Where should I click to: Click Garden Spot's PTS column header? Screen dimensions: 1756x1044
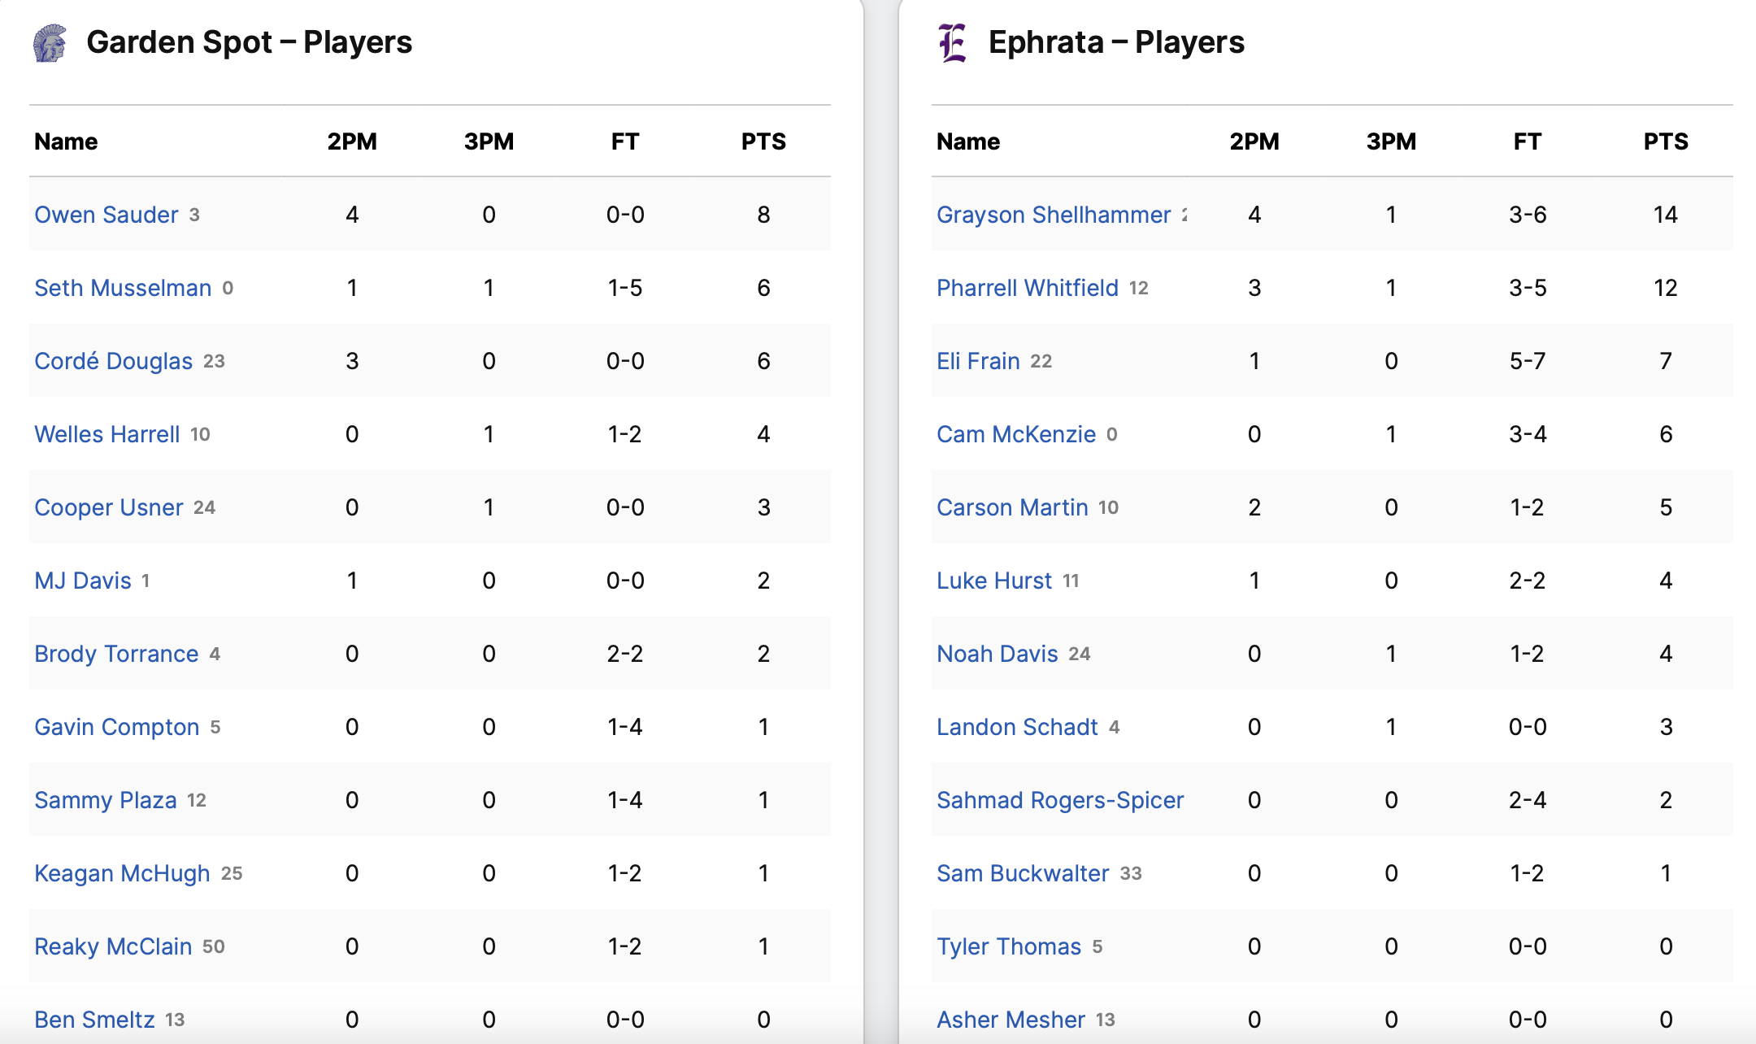(x=763, y=141)
